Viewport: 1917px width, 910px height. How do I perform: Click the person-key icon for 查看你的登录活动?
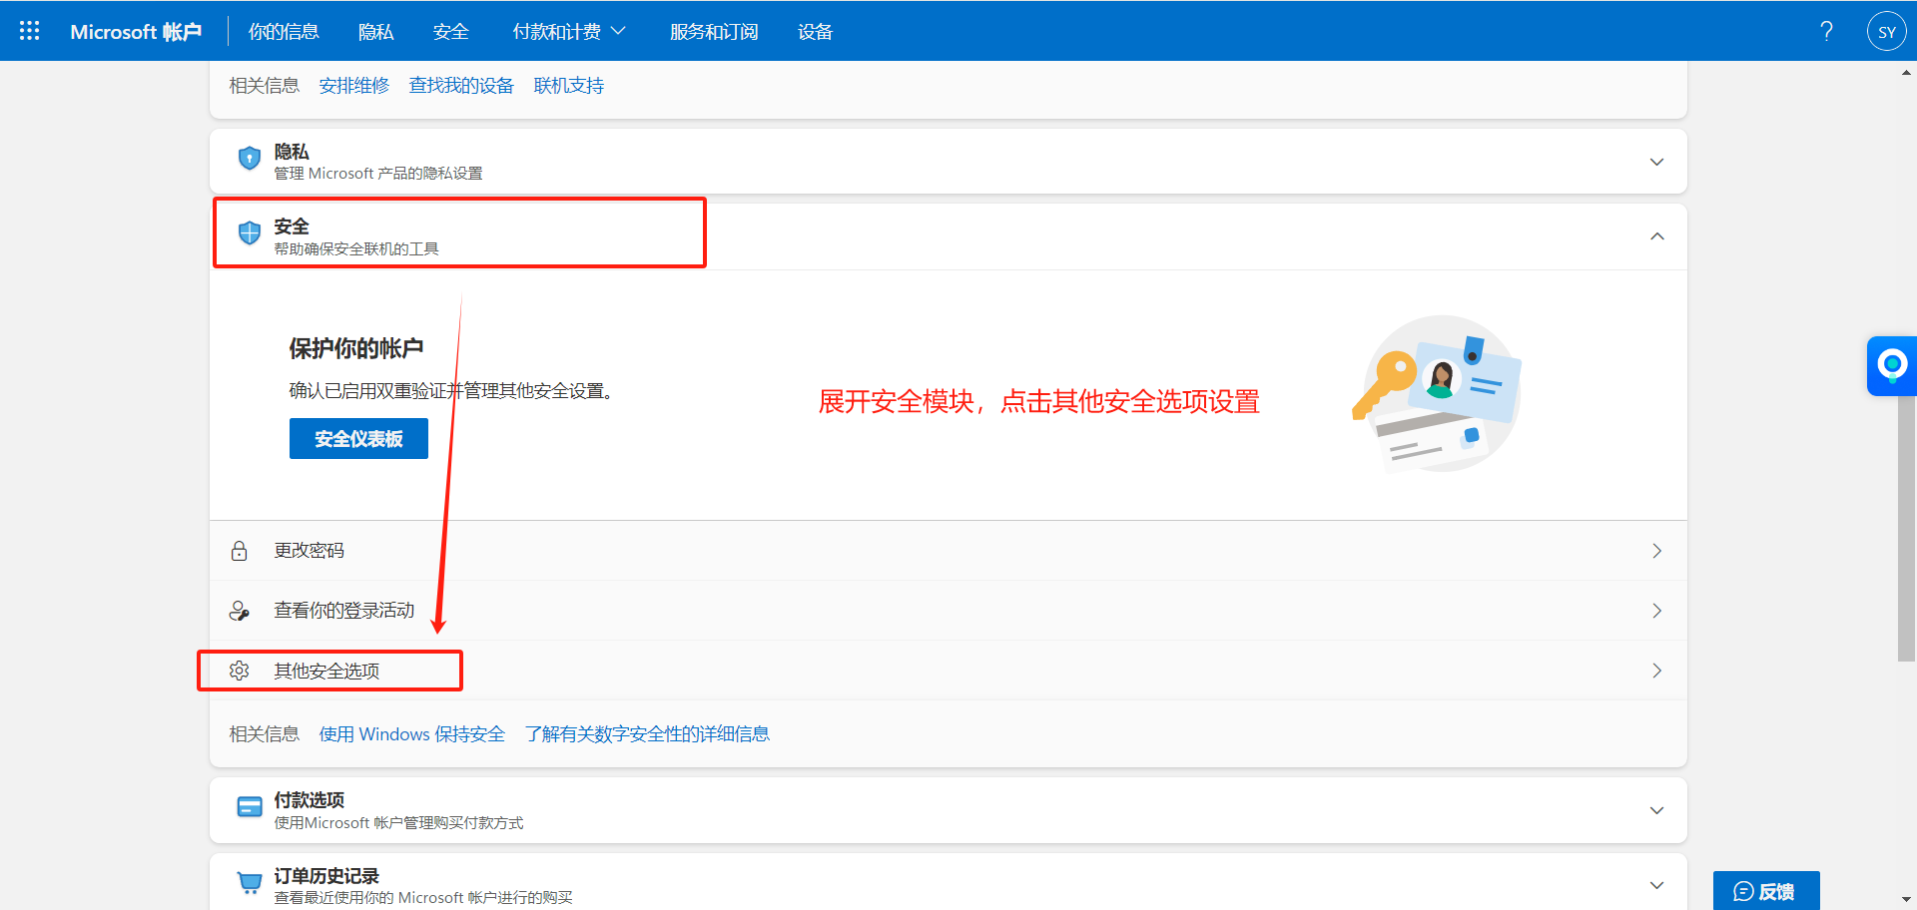[x=240, y=611]
